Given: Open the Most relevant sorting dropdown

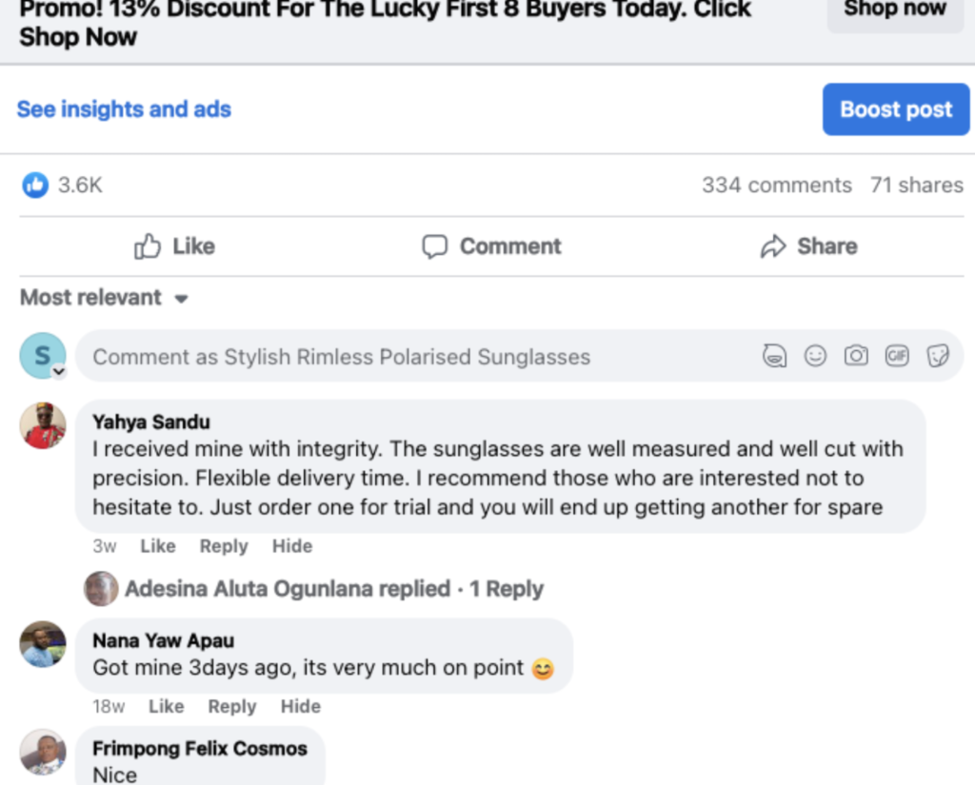Looking at the screenshot, I should point(104,298).
